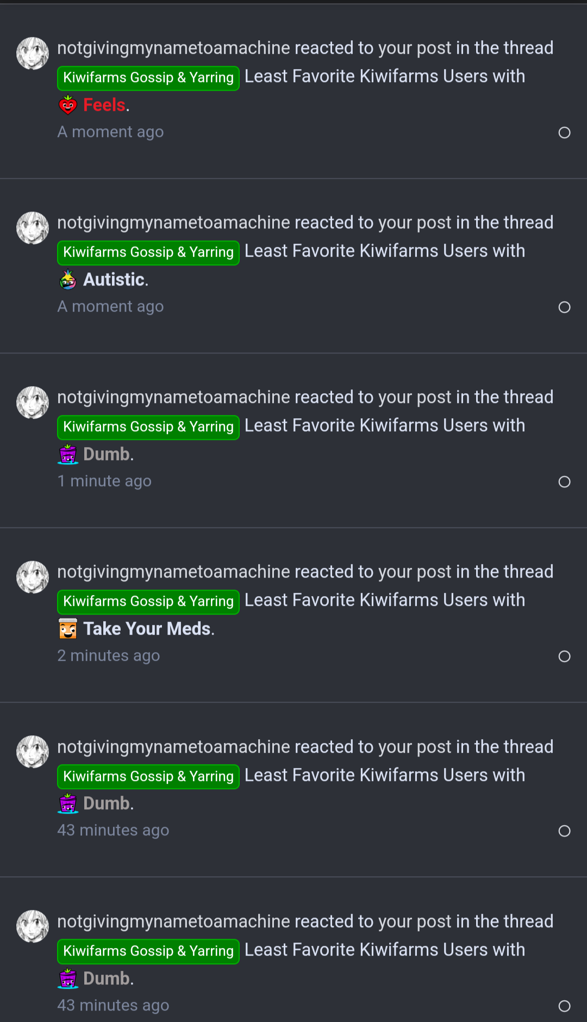The width and height of the screenshot is (587, 1022).
Task: Click the Feels strawberry reaction icon
Action: 68,105
